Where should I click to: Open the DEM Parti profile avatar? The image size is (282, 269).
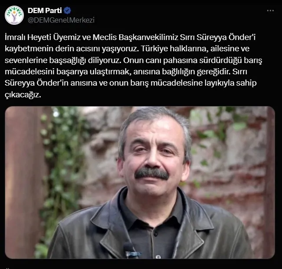tap(14, 15)
